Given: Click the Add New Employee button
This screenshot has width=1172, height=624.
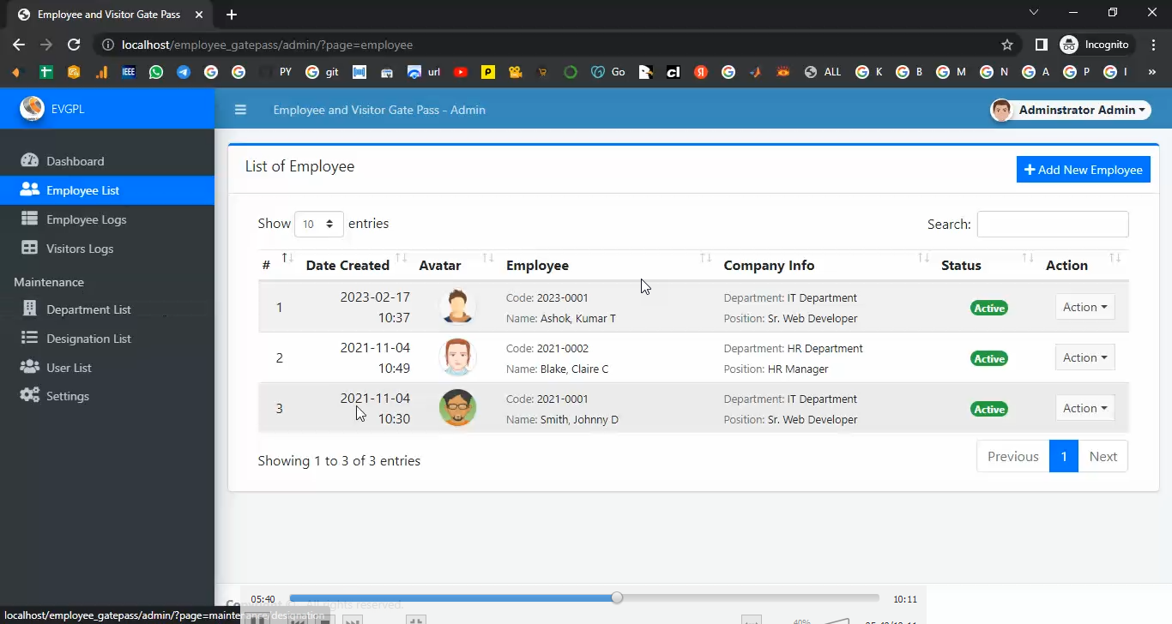Looking at the screenshot, I should 1083,170.
